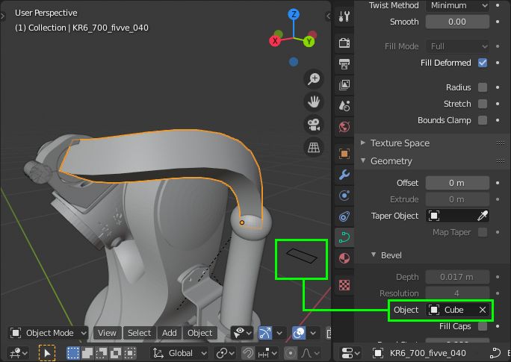This screenshot has width=511, height=362.
Task: Open the Scene properties tab
Action: 344,106
